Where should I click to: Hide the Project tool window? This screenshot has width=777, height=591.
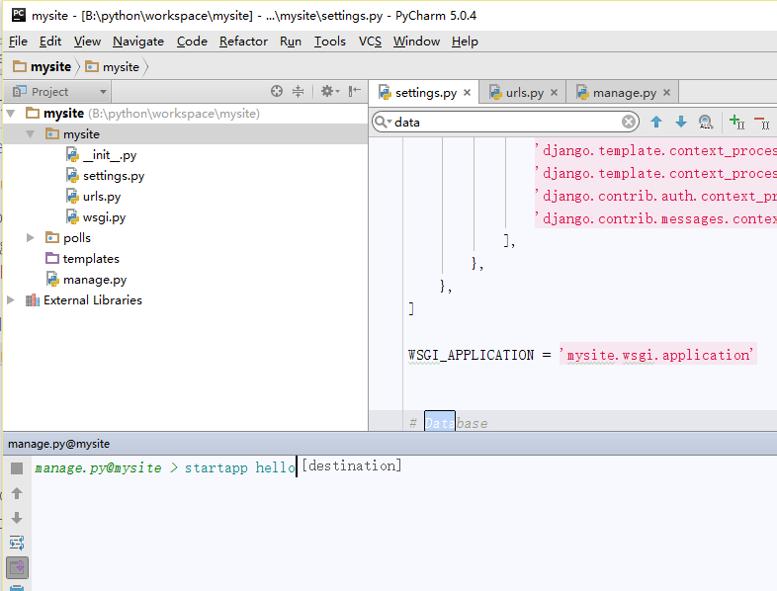point(354,91)
